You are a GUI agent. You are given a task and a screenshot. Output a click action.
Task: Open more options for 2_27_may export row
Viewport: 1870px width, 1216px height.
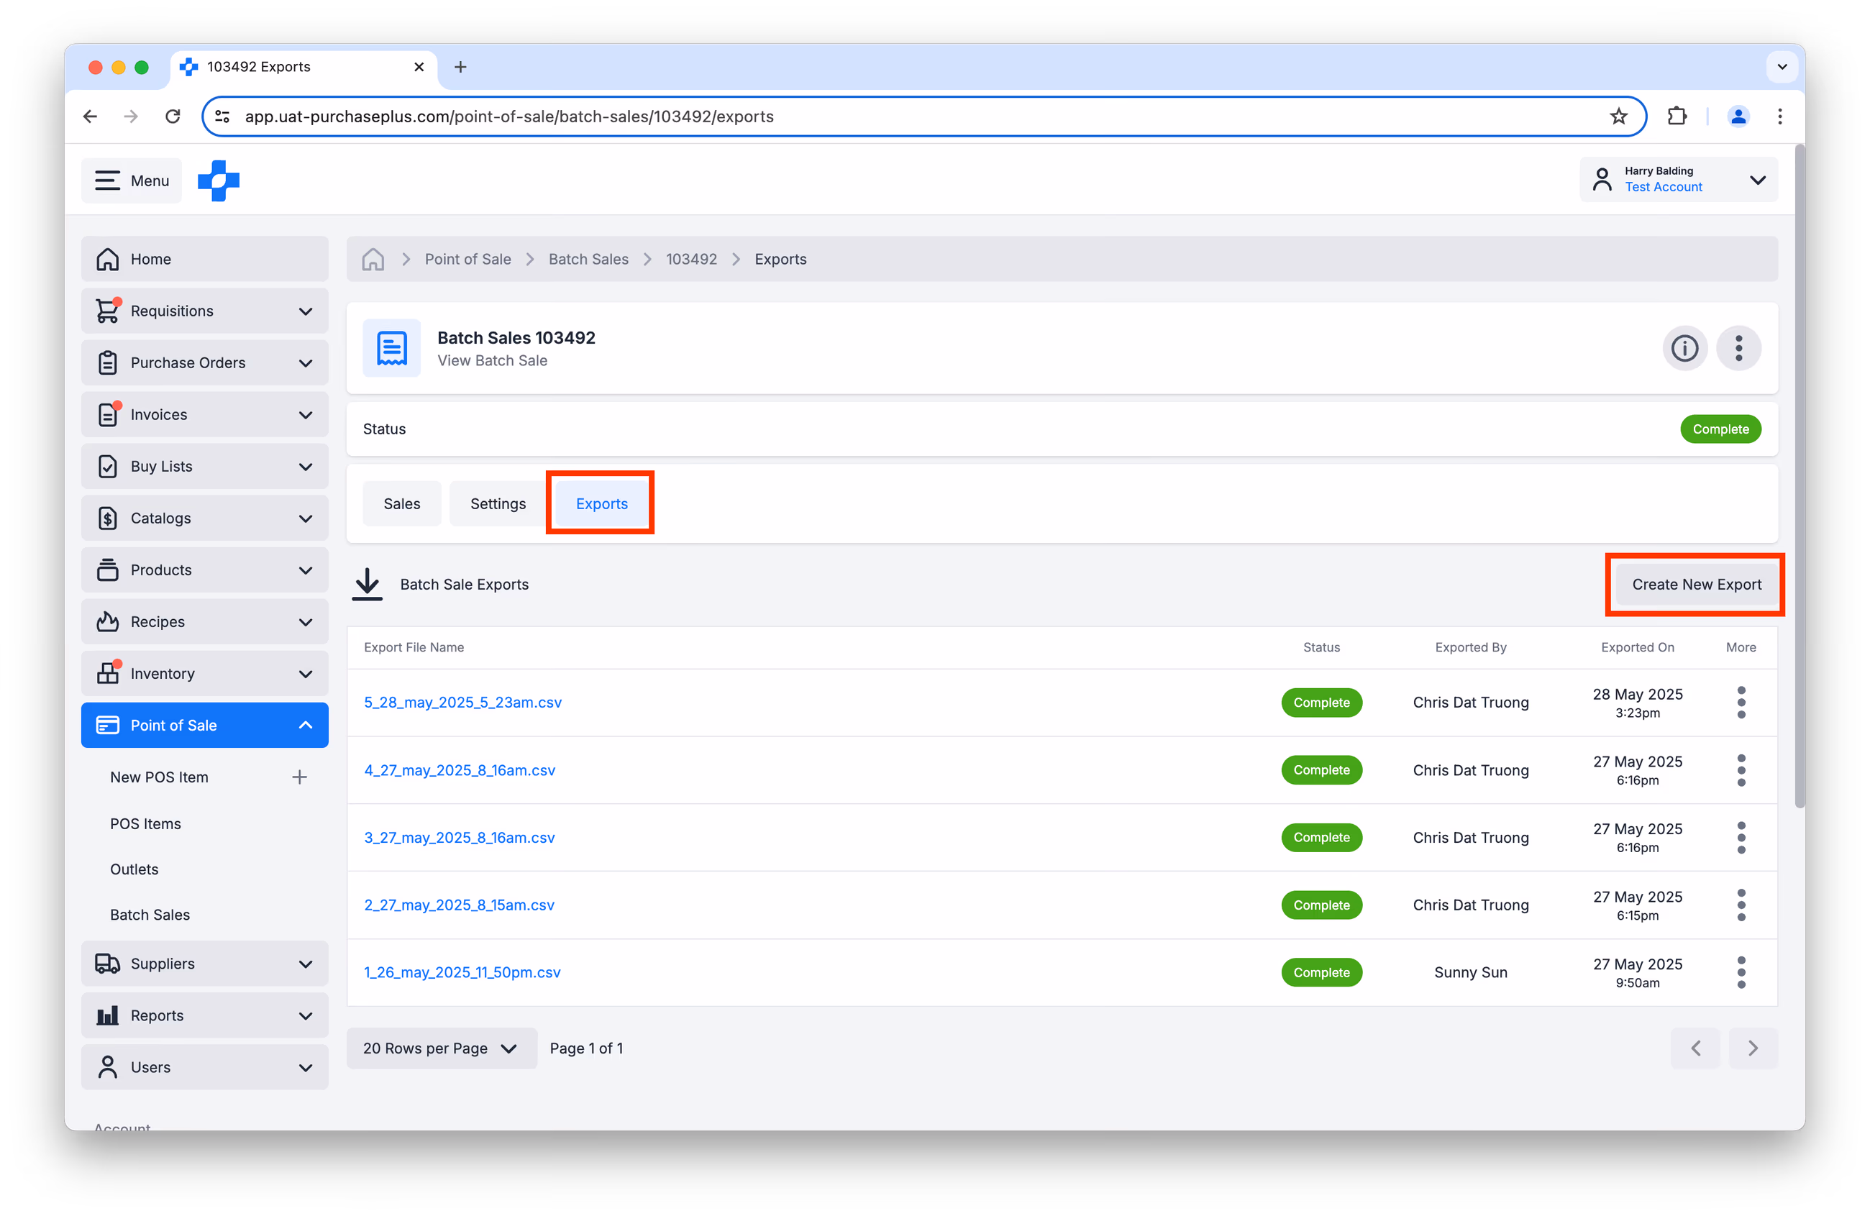1741,905
